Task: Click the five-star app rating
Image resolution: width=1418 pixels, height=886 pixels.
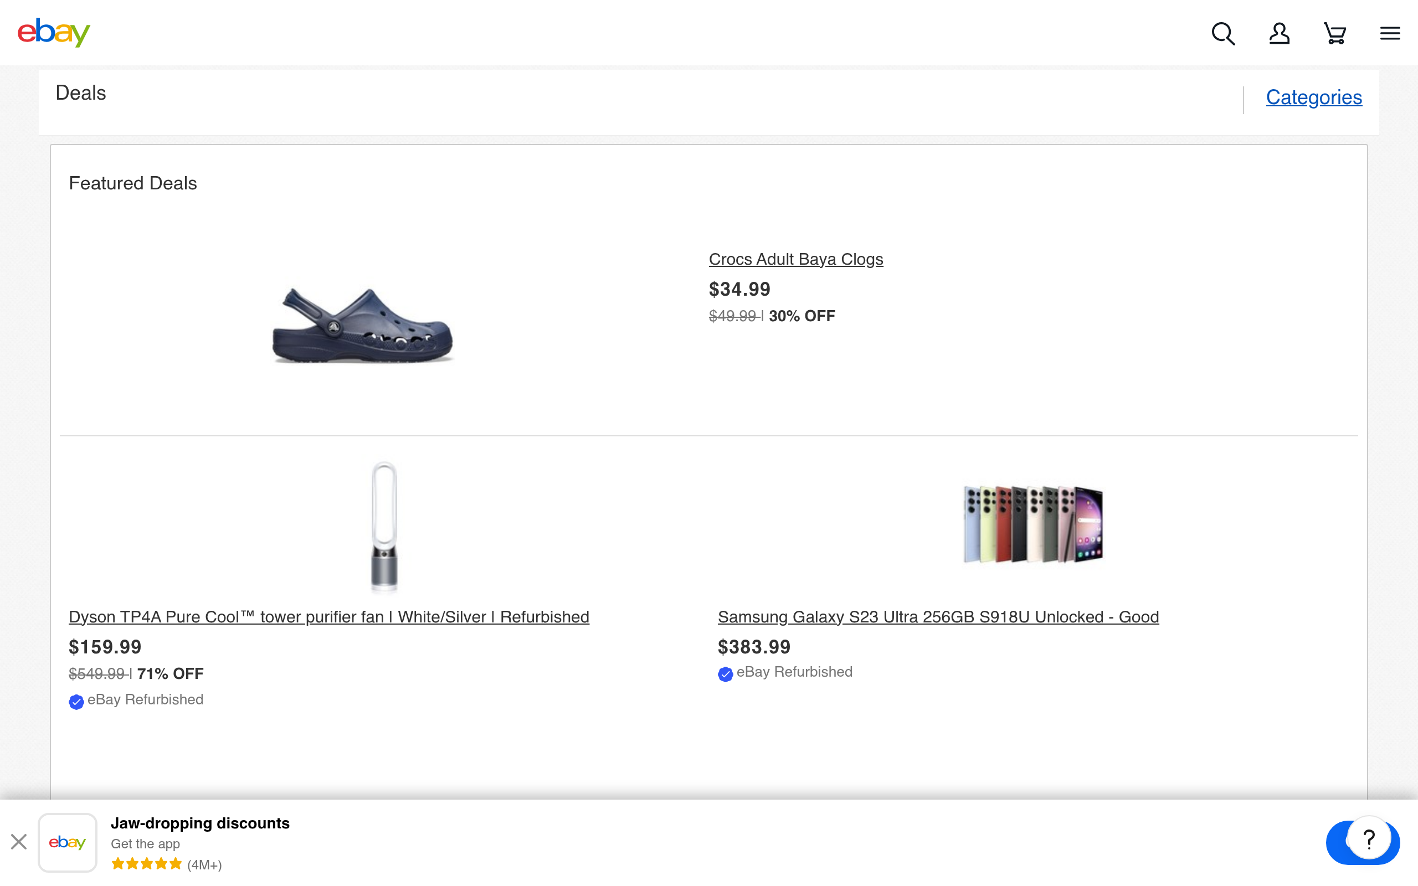Action: 146,864
